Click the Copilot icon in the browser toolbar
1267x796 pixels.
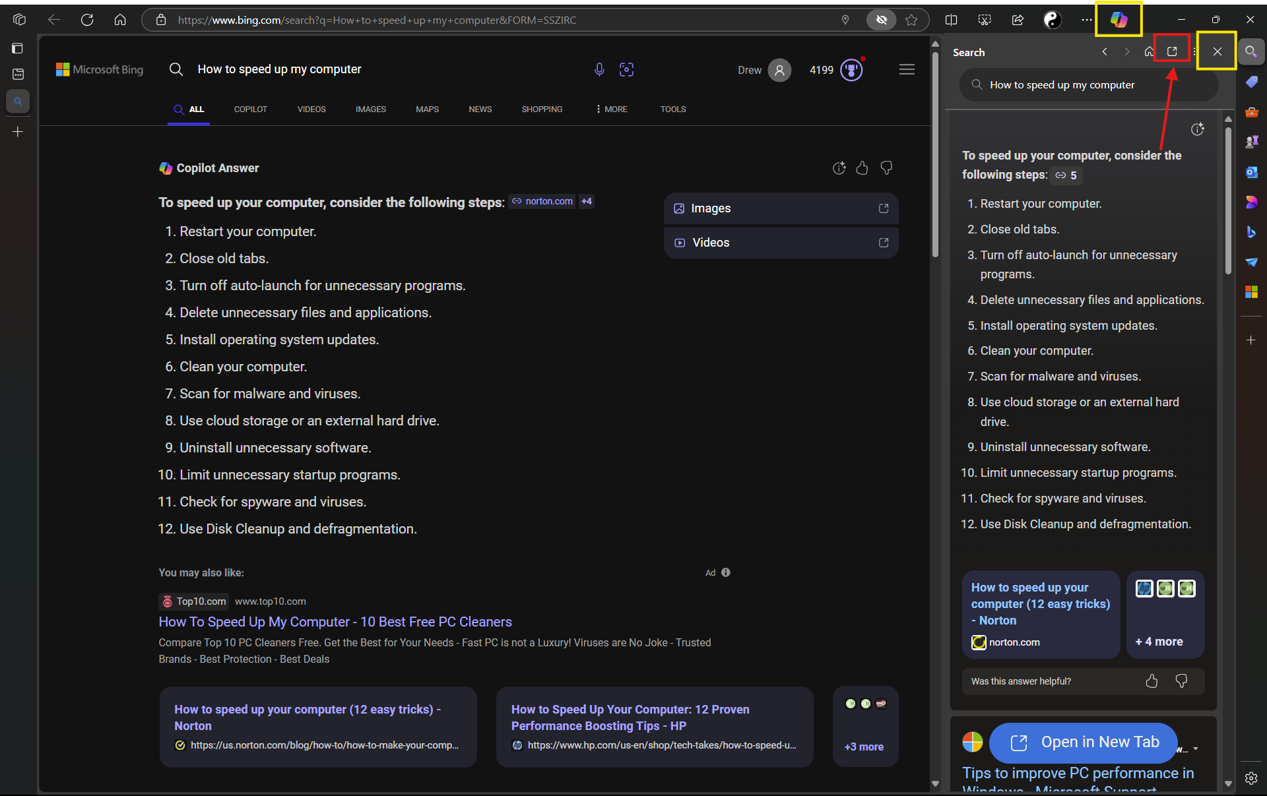tap(1119, 20)
